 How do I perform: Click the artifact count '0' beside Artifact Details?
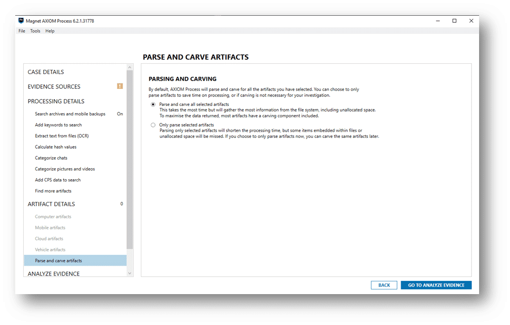pyautogui.click(x=122, y=204)
